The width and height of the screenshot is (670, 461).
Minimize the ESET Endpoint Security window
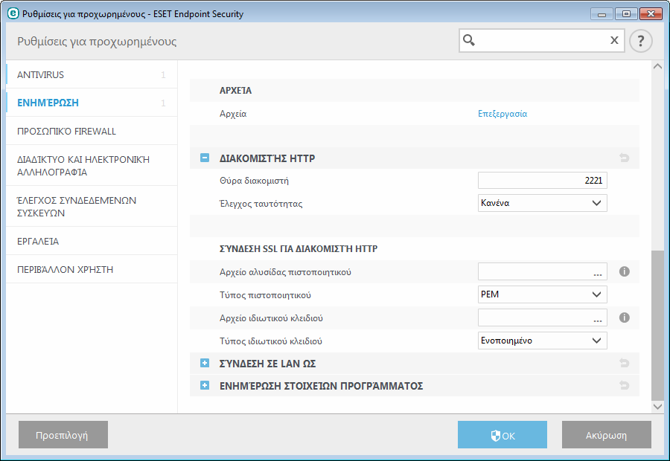[x=602, y=14]
